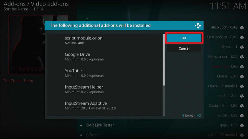Image resolution: width=248 pixels, height=139 pixels.
Task: Click cloud download icon next to Homelander 1.2.0
Action: pos(242,57)
